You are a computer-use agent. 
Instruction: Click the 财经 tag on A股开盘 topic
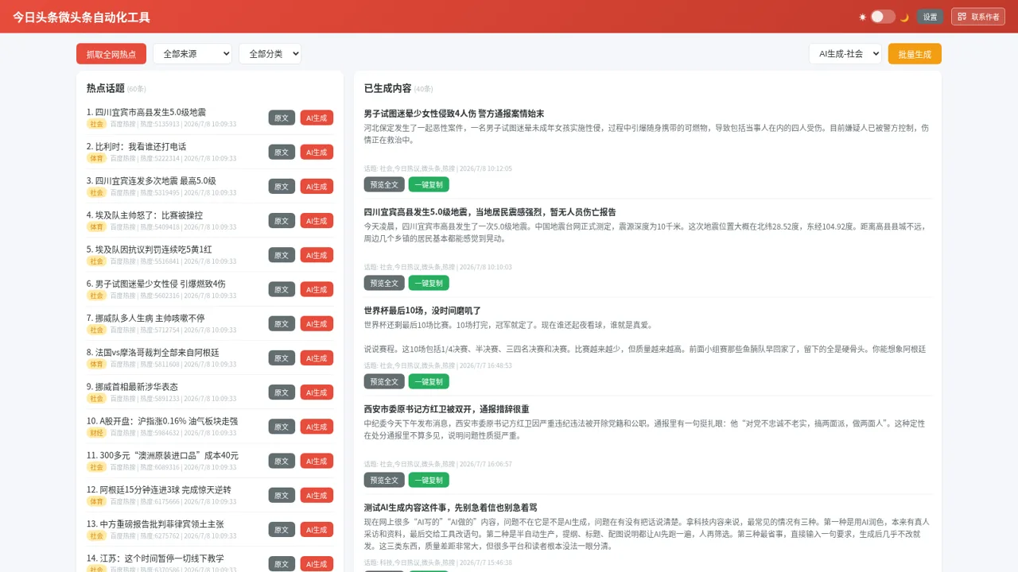point(97,432)
